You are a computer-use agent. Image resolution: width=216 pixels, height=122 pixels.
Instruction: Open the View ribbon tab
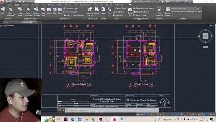44,5
